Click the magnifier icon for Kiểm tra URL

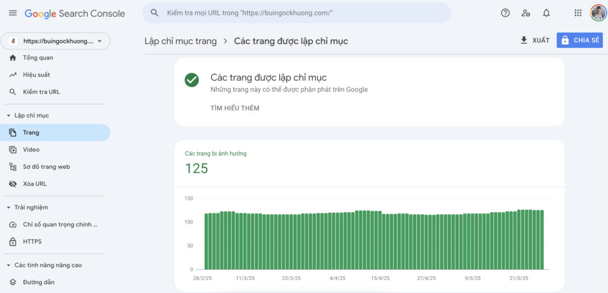click(x=13, y=92)
